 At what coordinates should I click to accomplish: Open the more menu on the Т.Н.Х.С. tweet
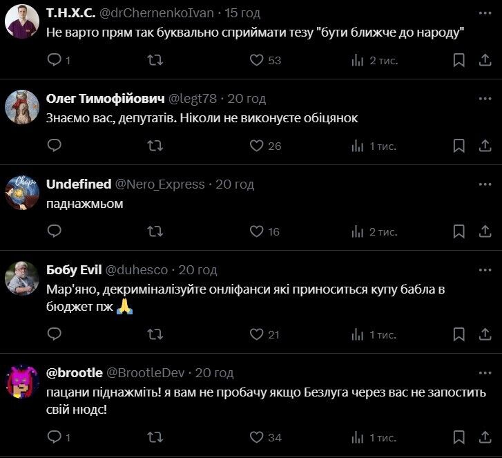click(485, 13)
